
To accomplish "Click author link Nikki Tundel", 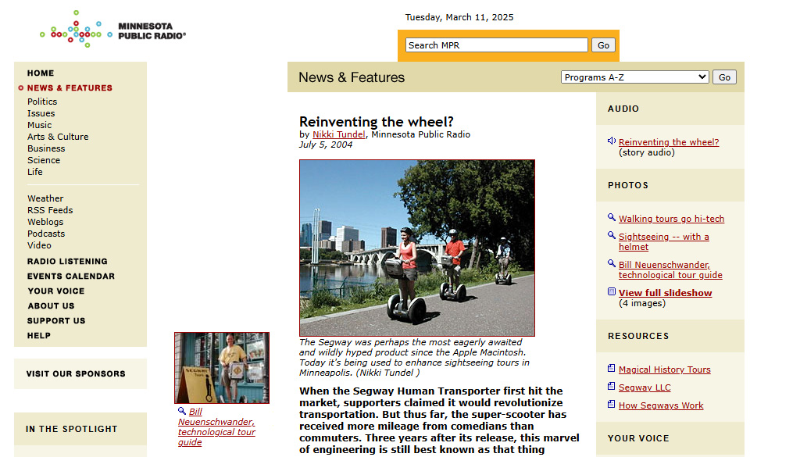I will click(339, 134).
